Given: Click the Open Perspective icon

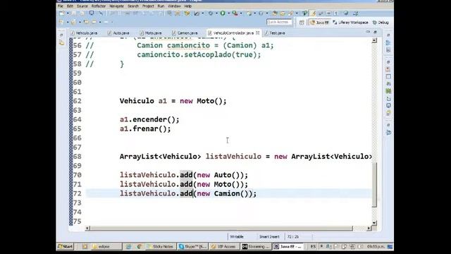Looking at the screenshot, I should coord(302,23).
